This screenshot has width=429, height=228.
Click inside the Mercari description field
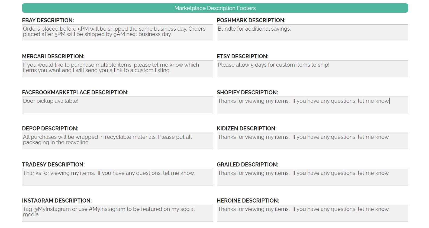pos(117,69)
